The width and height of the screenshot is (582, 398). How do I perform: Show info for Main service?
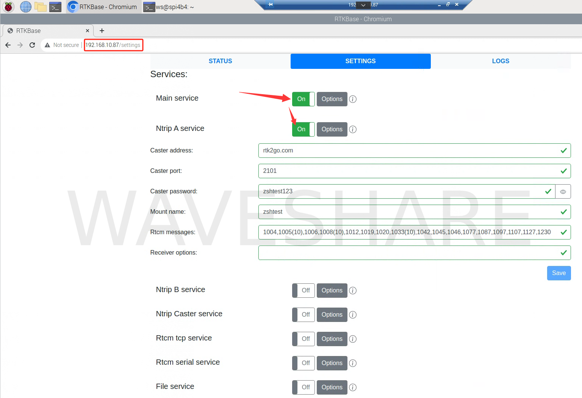(353, 99)
